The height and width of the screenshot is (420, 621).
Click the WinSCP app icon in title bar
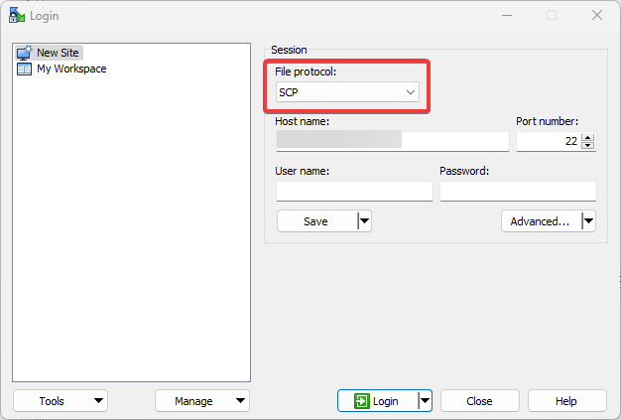pos(17,16)
